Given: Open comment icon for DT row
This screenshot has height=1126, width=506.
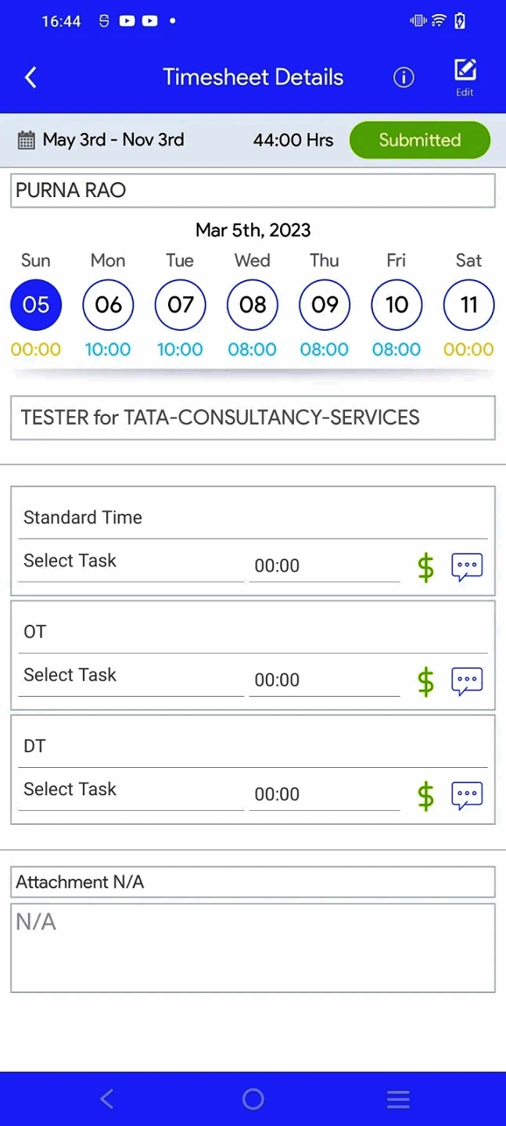Looking at the screenshot, I should [467, 796].
